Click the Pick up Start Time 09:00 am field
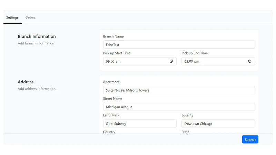This screenshot has width=276, height=155. pos(140,61)
